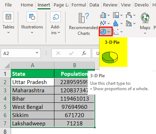
Task: Switch to the Home tab
Action: click(27, 5)
